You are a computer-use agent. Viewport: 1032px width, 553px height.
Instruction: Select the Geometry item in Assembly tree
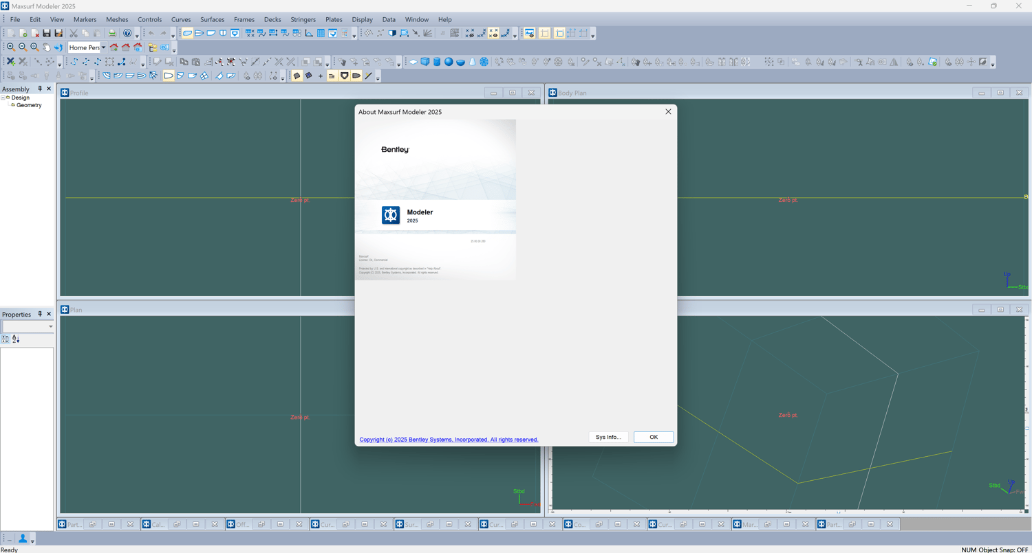coord(29,105)
